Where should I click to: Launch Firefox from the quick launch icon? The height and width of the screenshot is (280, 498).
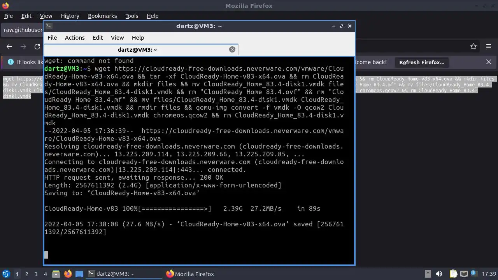point(68,274)
